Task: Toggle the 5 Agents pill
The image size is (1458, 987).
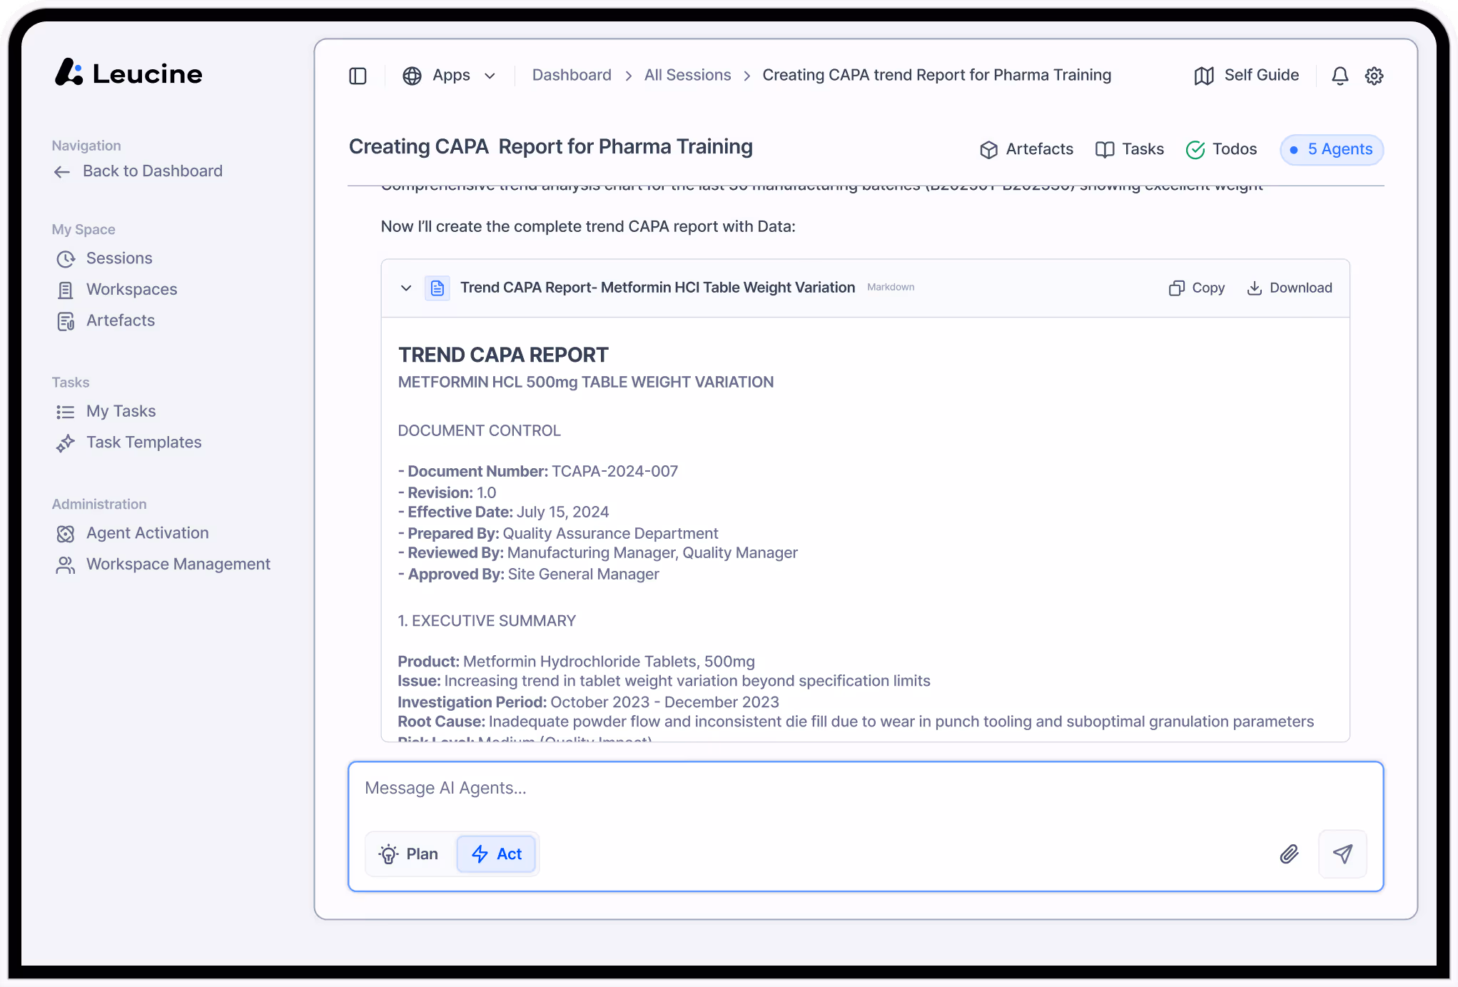Action: click(x=1332, y=149)
